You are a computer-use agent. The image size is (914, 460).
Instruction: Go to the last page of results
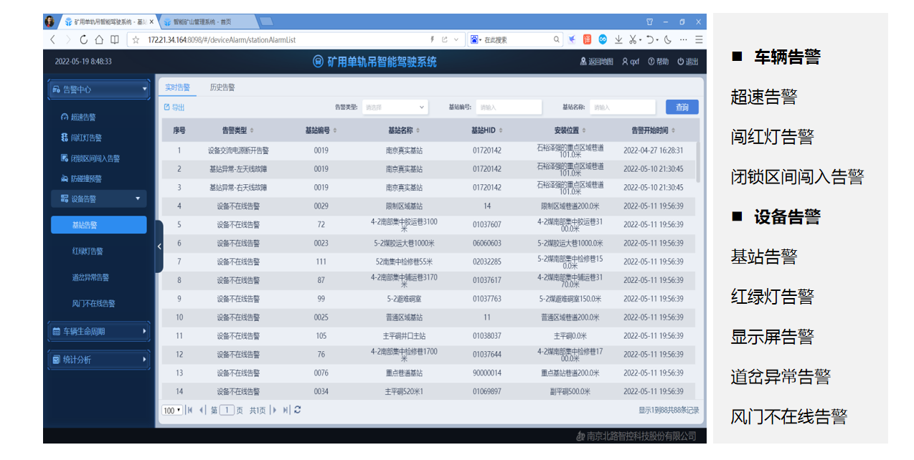click(x=286, y=410)
